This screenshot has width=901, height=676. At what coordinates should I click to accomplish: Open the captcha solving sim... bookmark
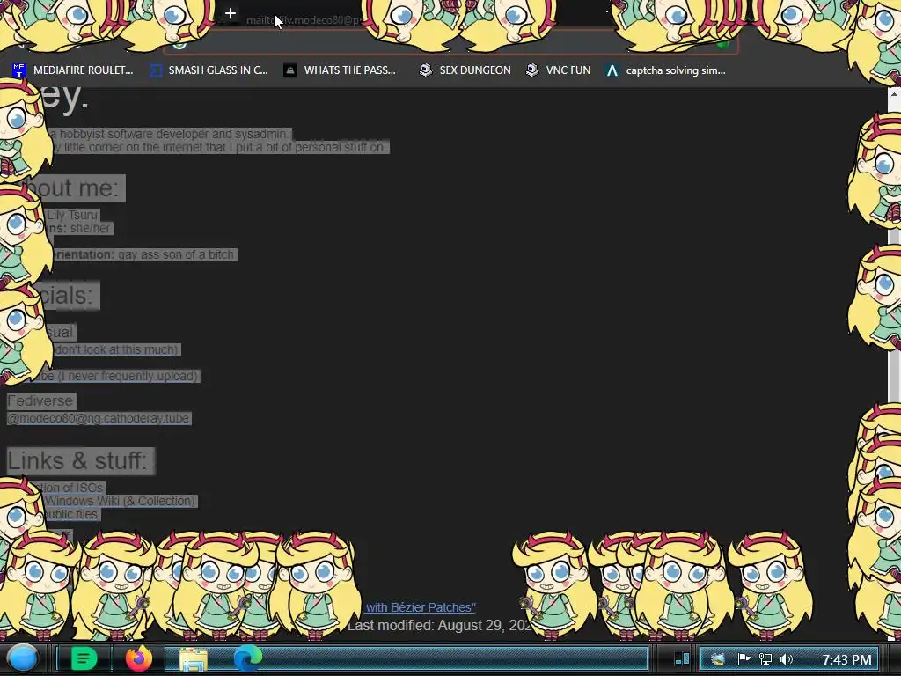666,70
